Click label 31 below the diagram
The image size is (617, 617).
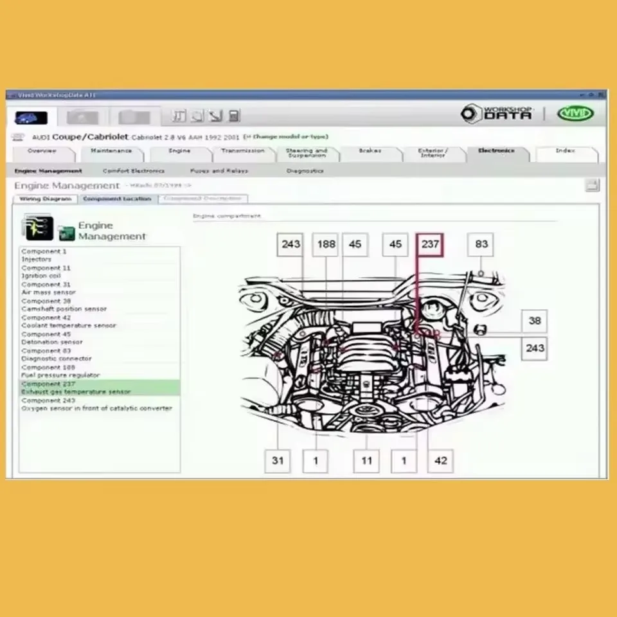(x=278, y=461)
